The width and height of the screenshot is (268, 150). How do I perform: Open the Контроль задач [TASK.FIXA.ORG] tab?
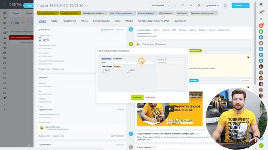[154, 21]
